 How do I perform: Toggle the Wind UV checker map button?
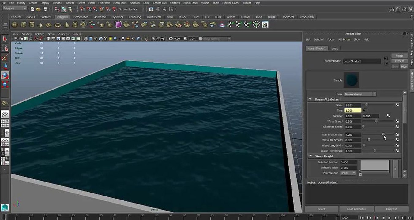coord(388,116)
